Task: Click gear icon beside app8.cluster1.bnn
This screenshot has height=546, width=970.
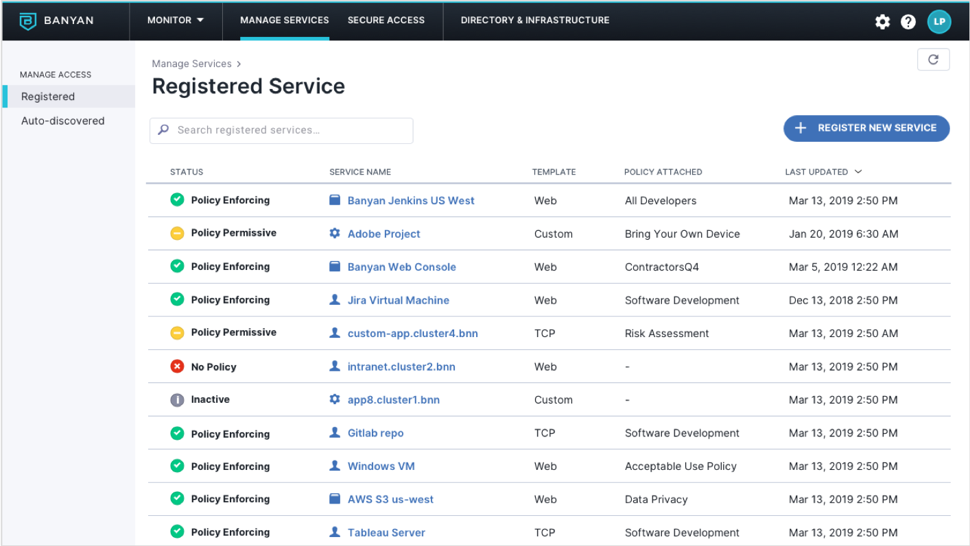Action: pos(335,399)
